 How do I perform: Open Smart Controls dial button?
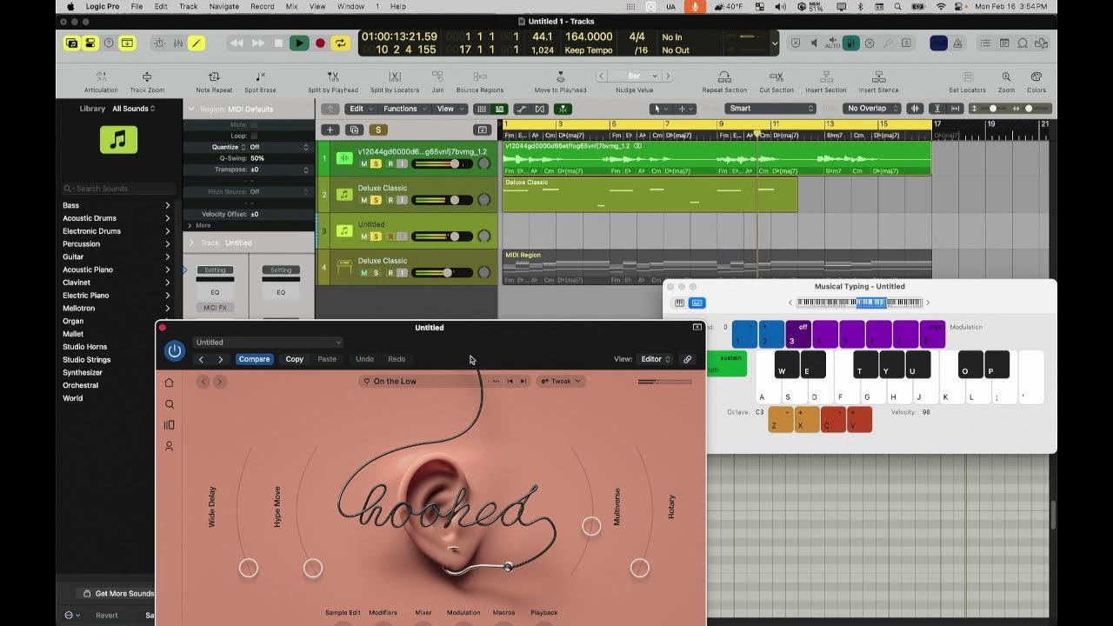159,43
